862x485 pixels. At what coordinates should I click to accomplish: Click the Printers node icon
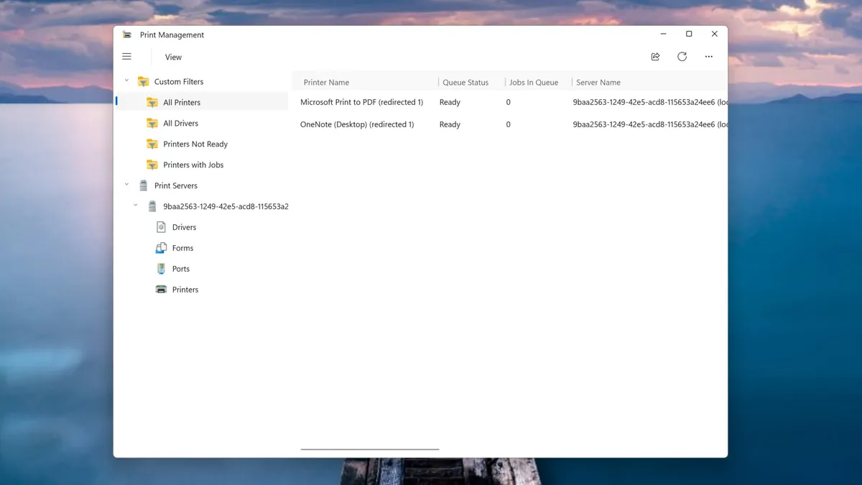pyautogui.click(x=161, y=290)
